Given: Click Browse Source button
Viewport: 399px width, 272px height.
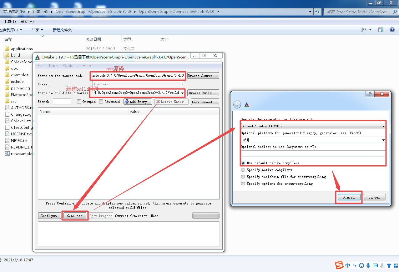Looking at the screenshot, I should [x=203, y=76].
